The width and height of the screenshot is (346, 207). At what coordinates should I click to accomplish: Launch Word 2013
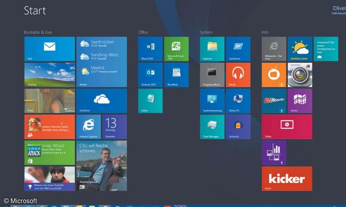point(150,49)
